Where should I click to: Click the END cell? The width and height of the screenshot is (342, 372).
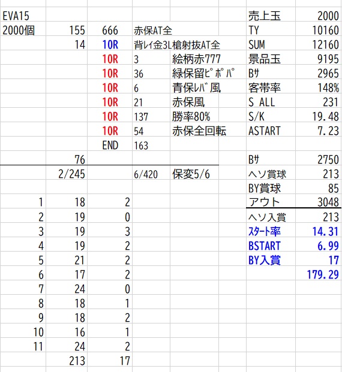coord(110,145)
